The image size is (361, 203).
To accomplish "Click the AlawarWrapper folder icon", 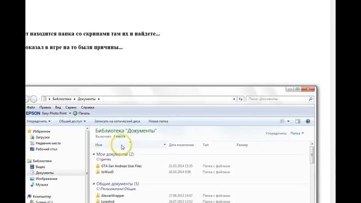I will [x=98, y=196].
